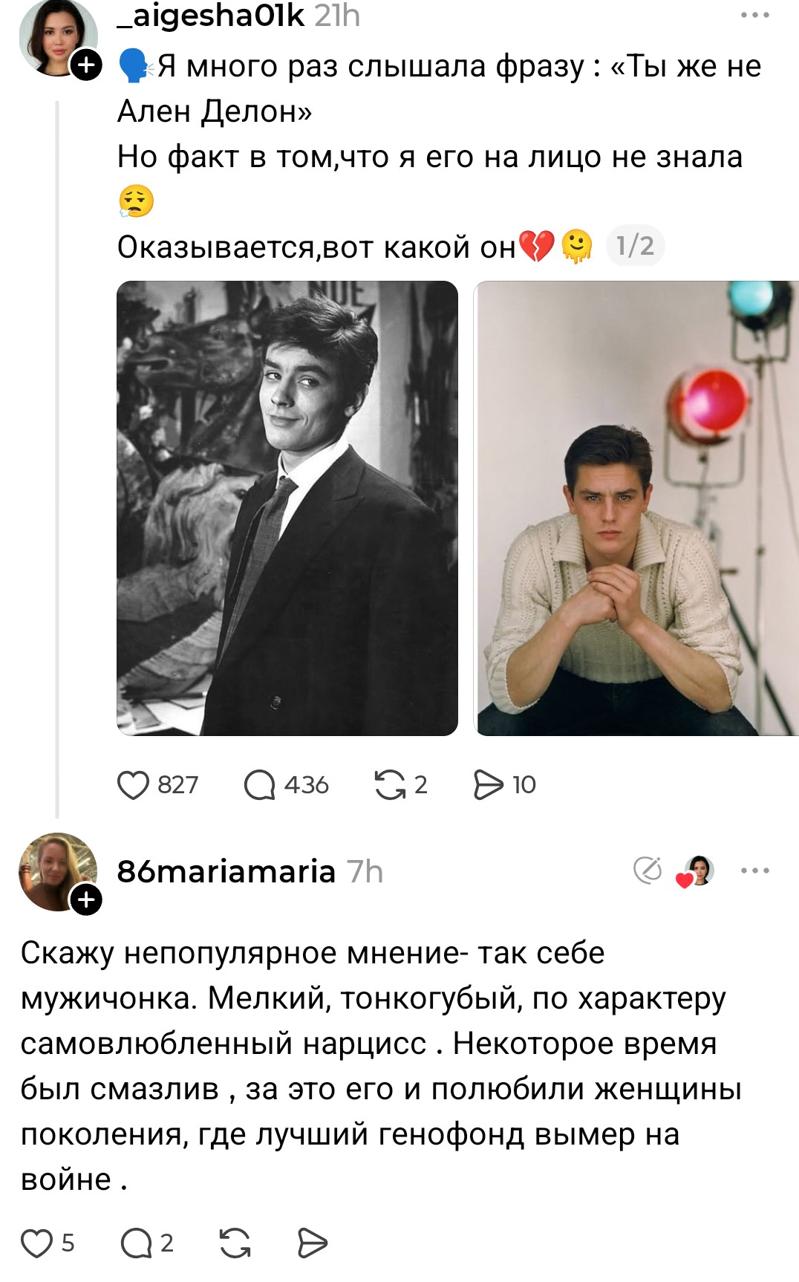Open the color photo with the red spotlight
799x1282 pixels.
(x=636, y=508)
